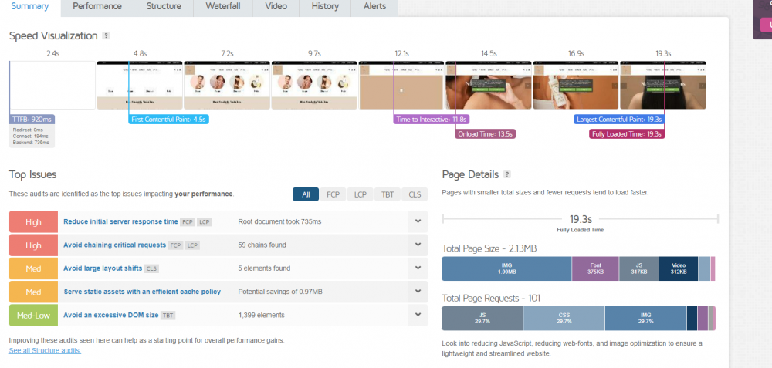Open Reduce initial server response time link
The height and width of the screenshot is (368, 772).
[x=120, y=222]
